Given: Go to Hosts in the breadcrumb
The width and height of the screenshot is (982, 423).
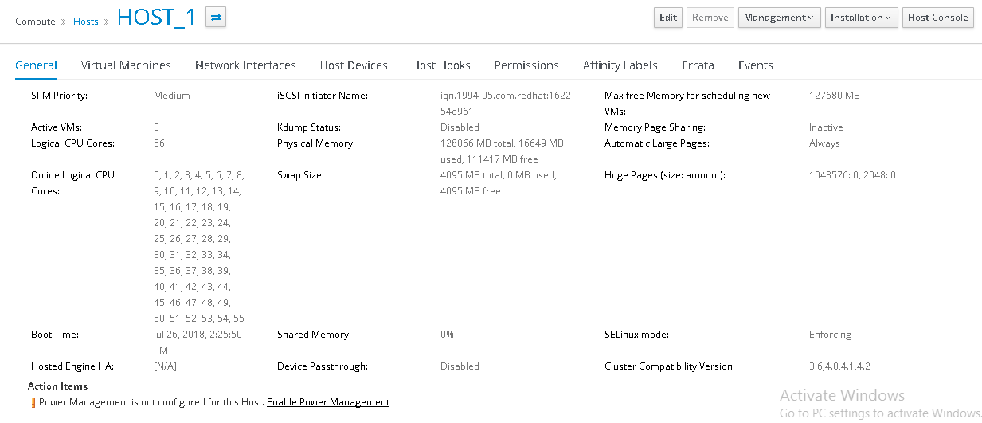Looking at the screenshot, I should [x=86, y=22].
